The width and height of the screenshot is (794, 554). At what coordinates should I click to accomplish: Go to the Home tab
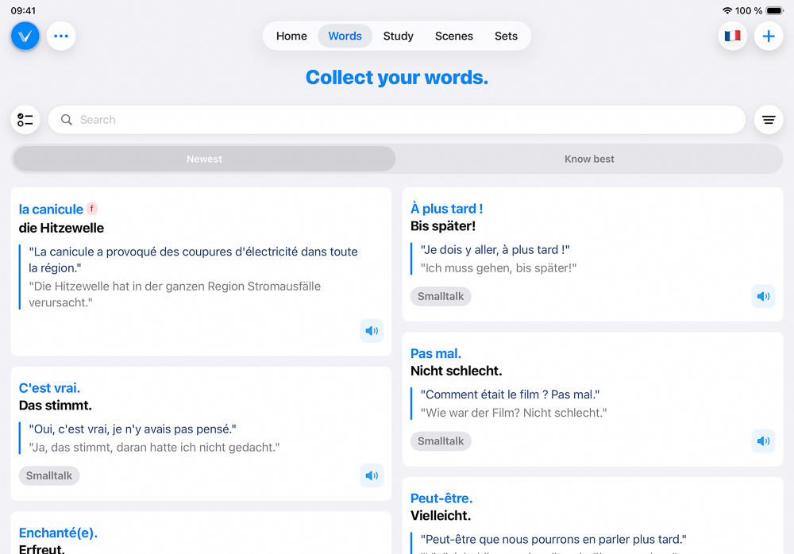coord(291,36)
